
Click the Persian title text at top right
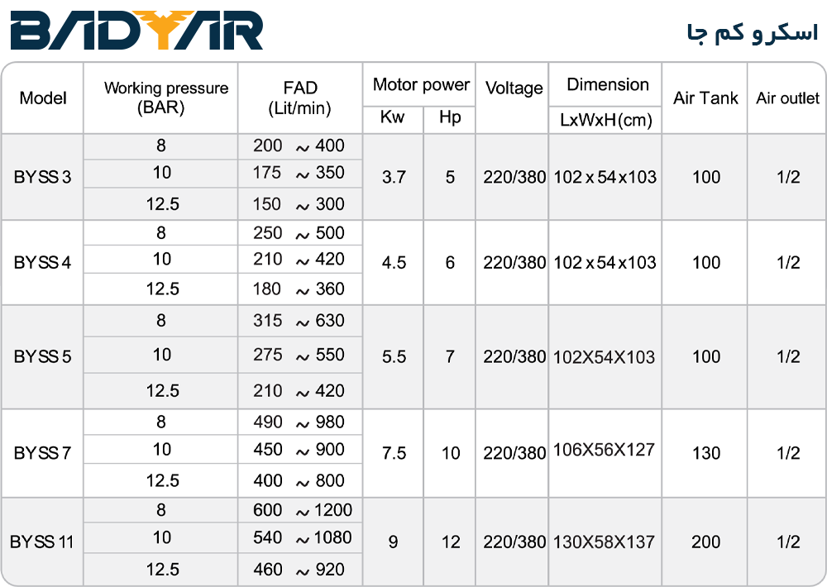coord(751,32)
